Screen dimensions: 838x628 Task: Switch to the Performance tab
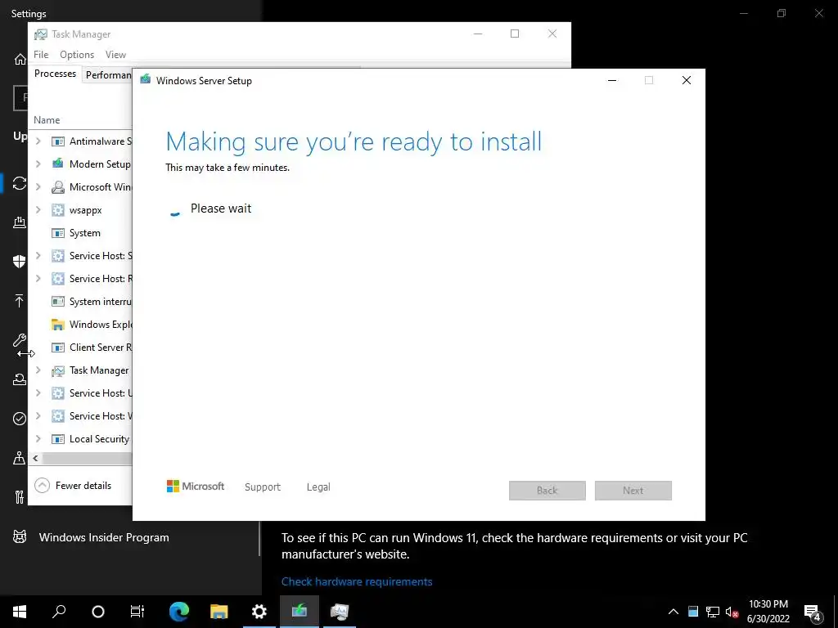pos(109,74)
